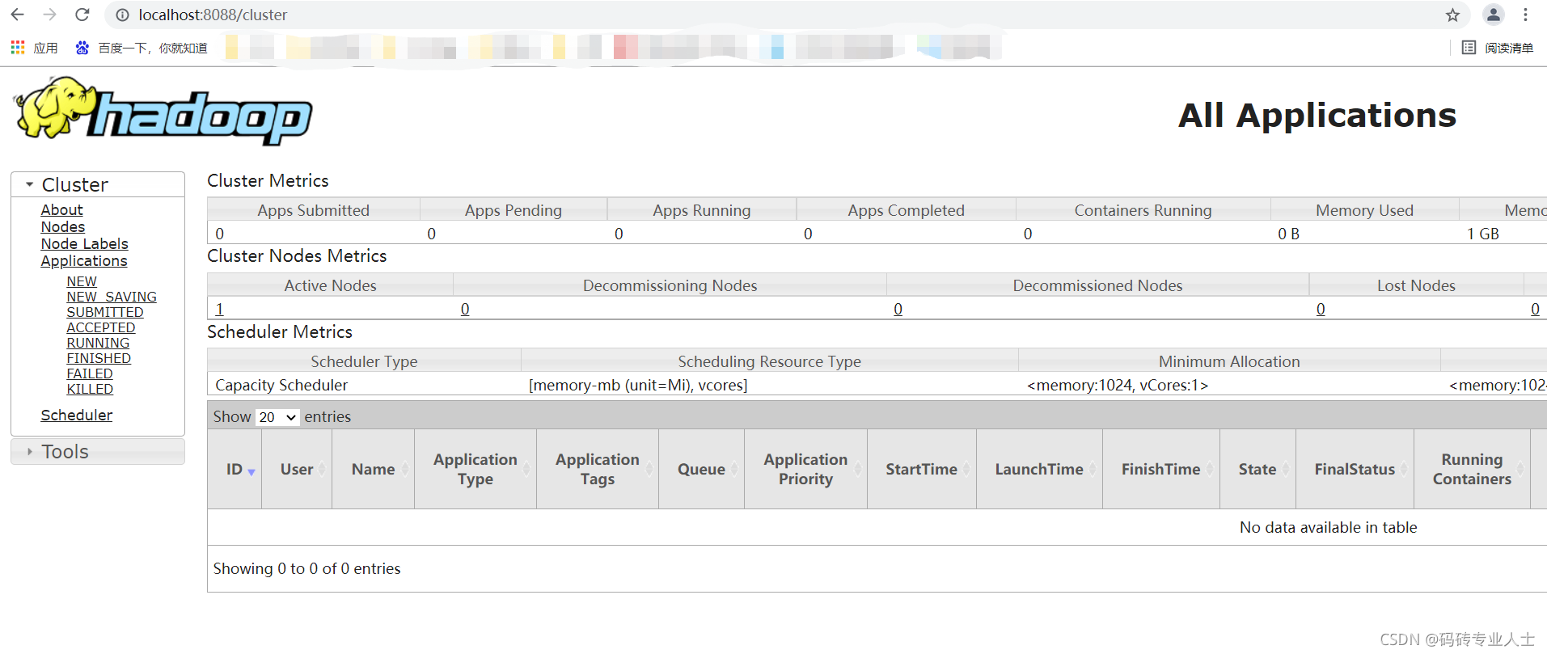Open the About link
Image resolution: width=1547 pixels, height=654 pixels.
coord(61,209)
